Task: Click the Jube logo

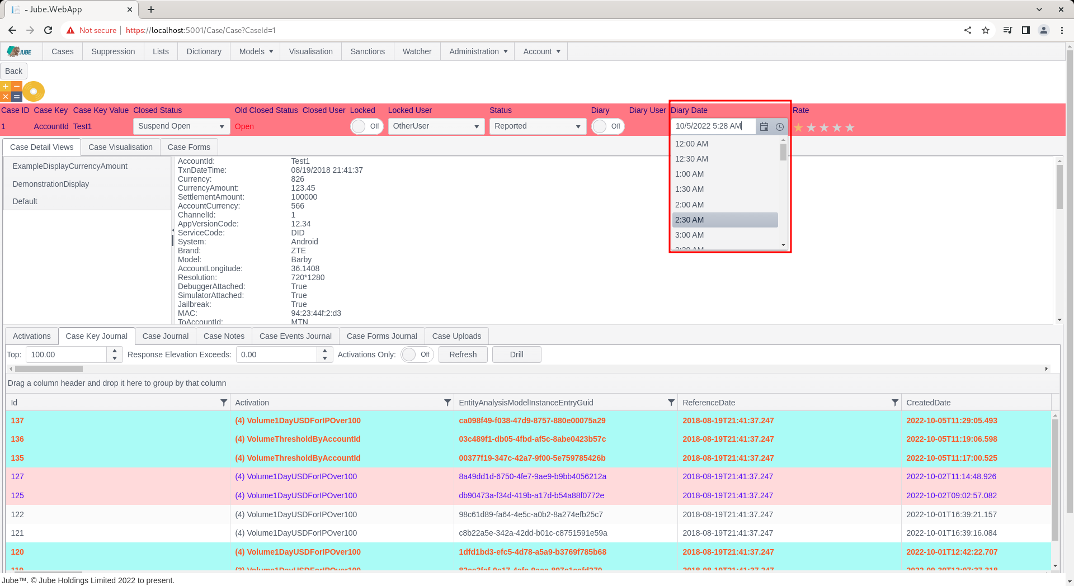Action: pos(20,51)
